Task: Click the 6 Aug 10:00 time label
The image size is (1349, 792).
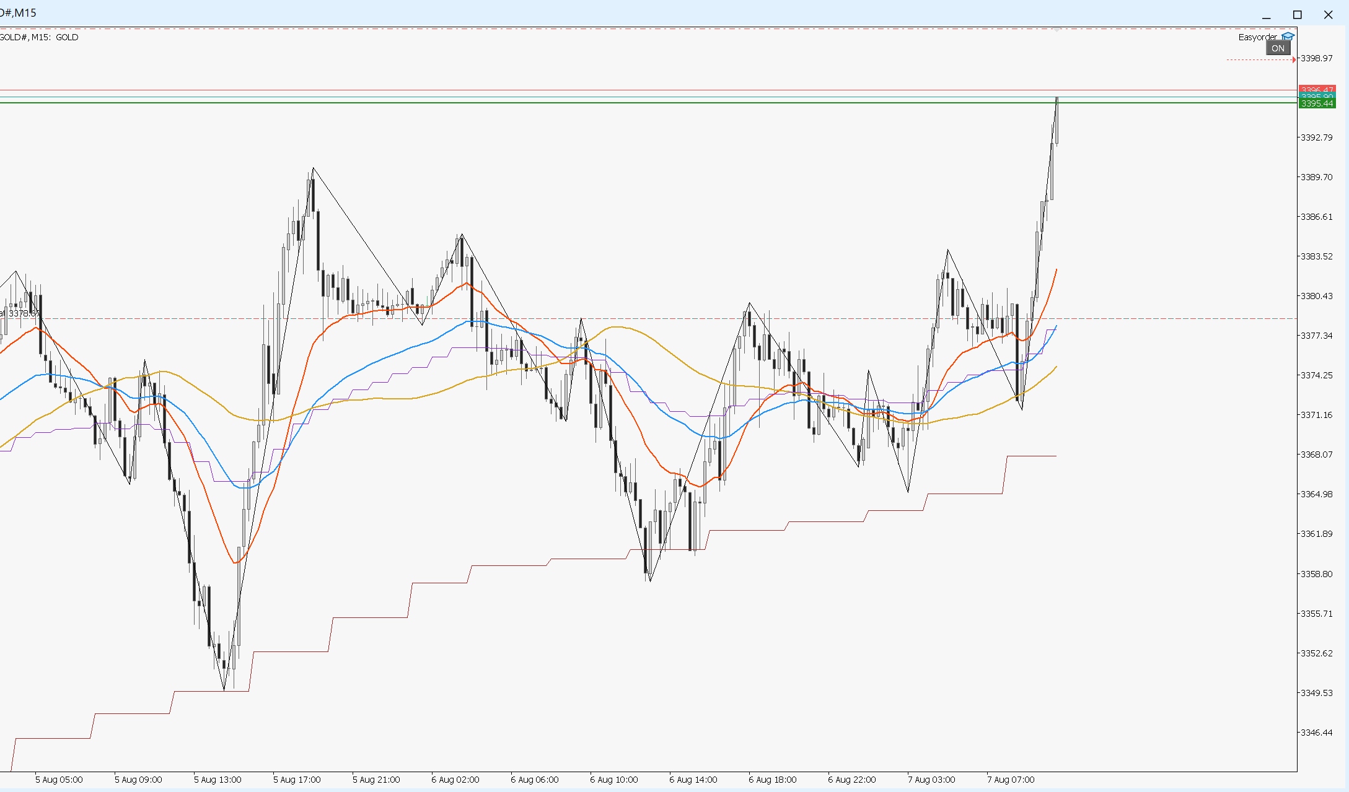Action: (613, 780)
